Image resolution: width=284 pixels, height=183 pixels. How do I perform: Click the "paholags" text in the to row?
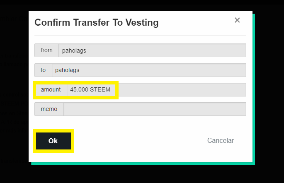pyautogui.click(x=67, y=70)
